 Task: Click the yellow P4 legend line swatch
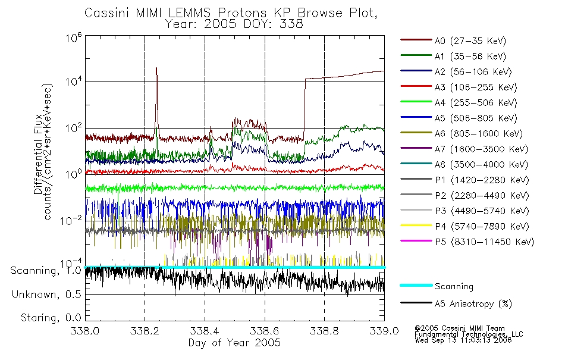click(416, 226)
